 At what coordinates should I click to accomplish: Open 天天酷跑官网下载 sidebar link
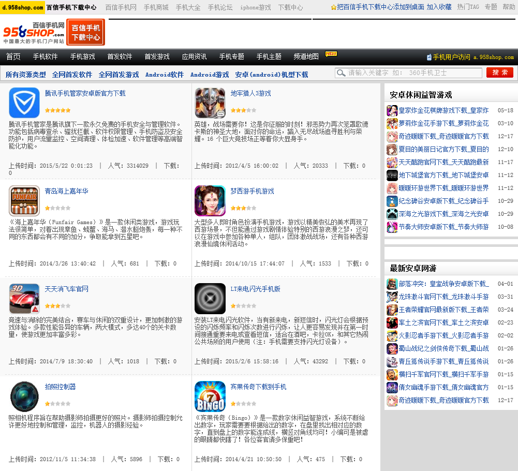click(x=443, y=162)
